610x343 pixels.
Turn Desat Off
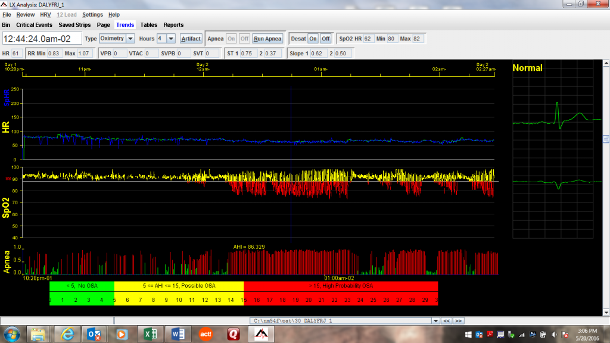(326, 39)
